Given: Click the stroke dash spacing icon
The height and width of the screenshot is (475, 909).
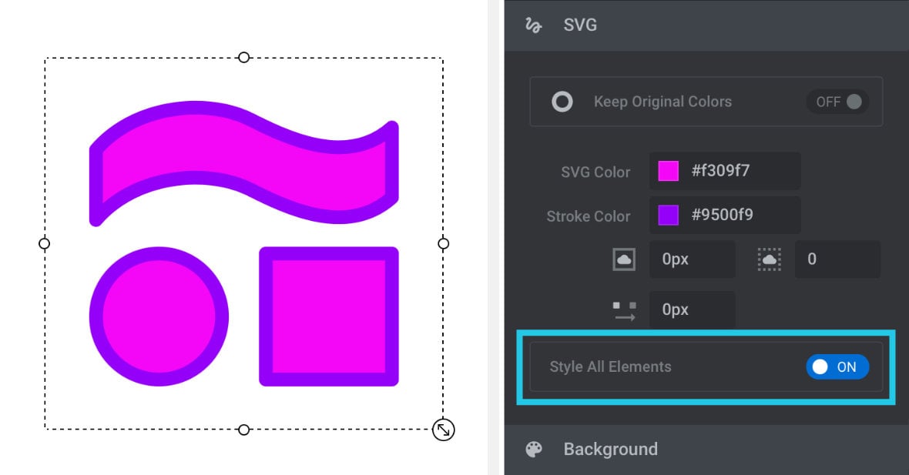Looking at the screenshot, I should point(624,310).
